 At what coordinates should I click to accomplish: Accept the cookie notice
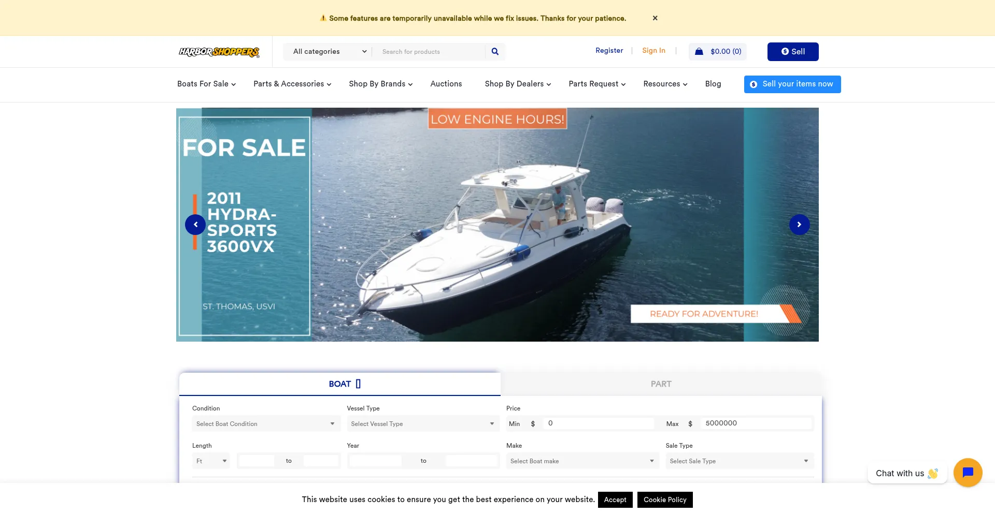click(615, 500)
